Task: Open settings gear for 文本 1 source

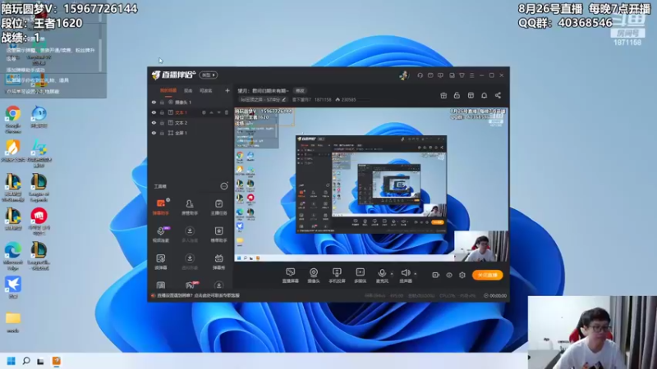Action: (204, 112)
